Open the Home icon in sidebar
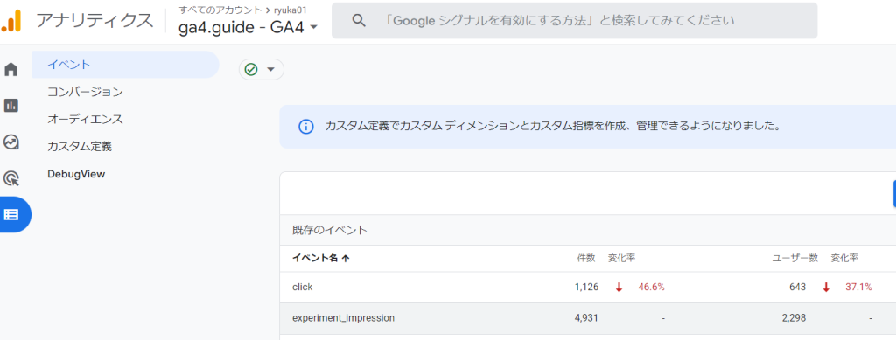The height and width of the screenshot is (340, 896). 10,70
